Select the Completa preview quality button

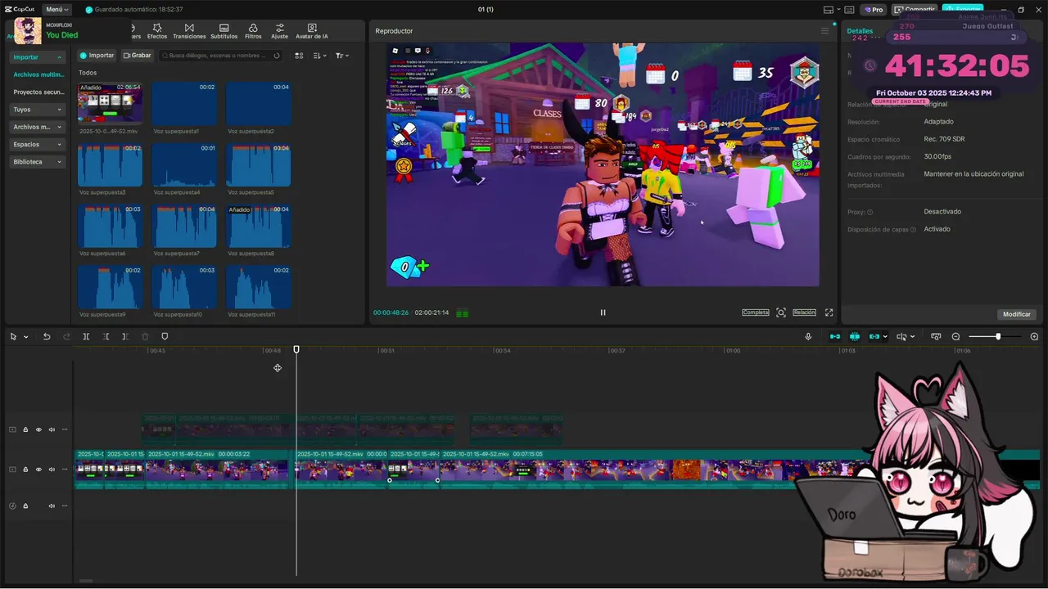click(x=756, y=312)
